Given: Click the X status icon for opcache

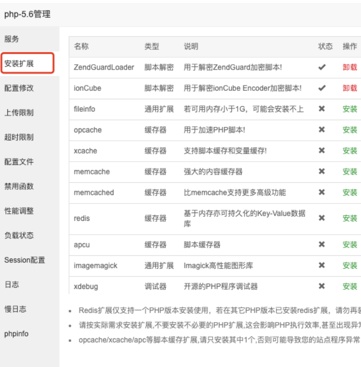Looking at the screenshot, I should [322, 129].
